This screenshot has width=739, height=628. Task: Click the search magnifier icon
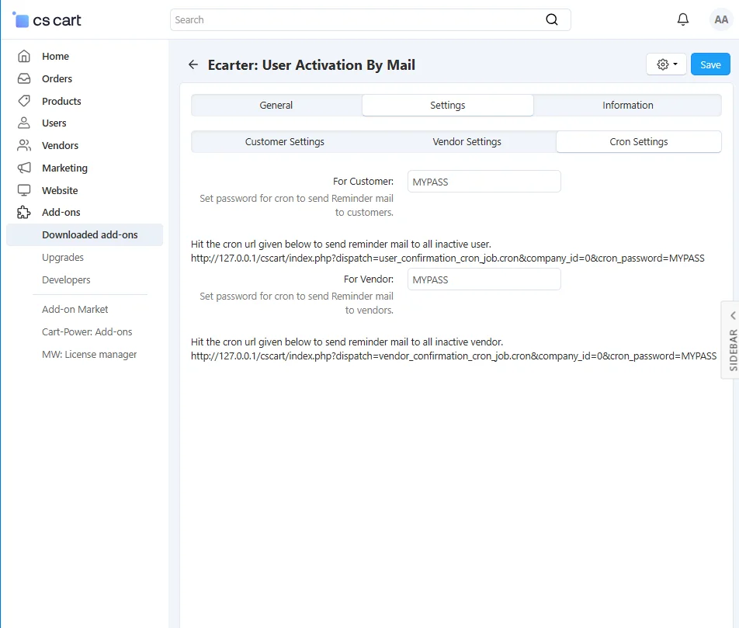pyautogui.click(x=552, y=20)
